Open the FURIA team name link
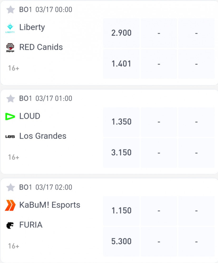Viewport: 218px width, 263px height. (31, 225)
